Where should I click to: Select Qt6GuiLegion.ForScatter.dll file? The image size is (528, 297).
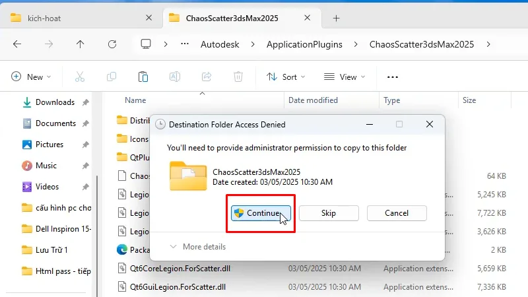point(178,287)
